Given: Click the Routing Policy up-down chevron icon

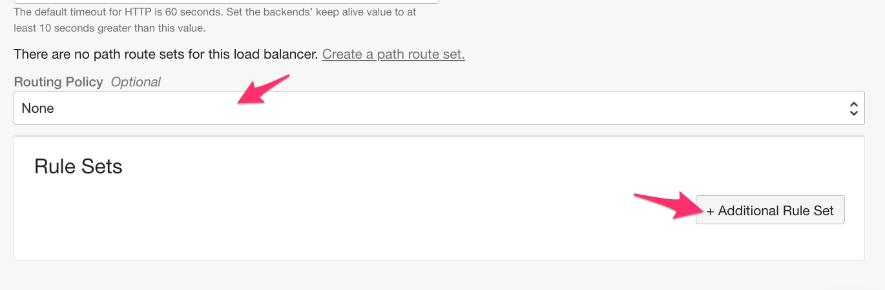Looking at the screenshot, I should 853,108.
